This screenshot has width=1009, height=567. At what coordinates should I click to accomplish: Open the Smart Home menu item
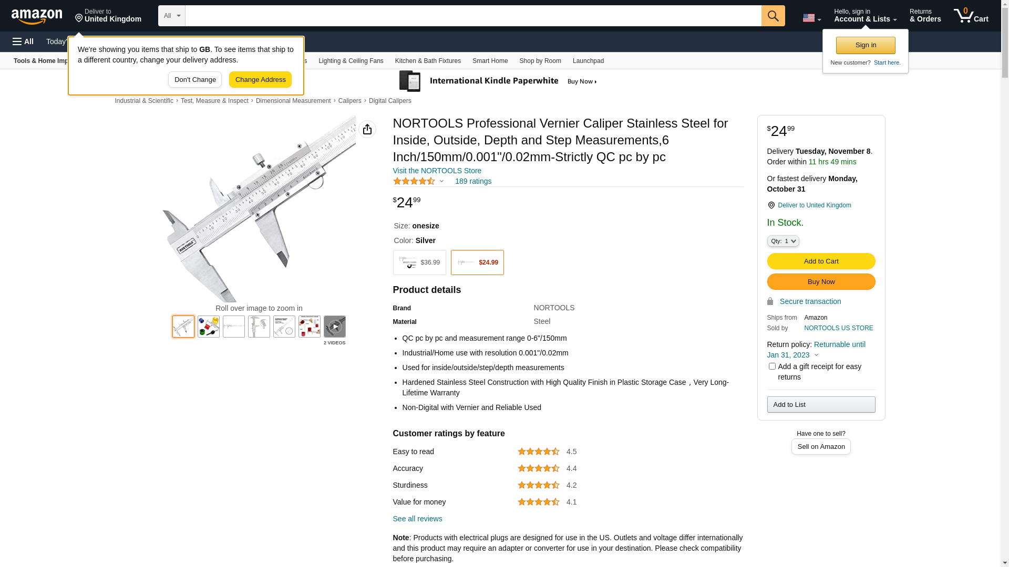pyautogui.click(x=490, y=61)
